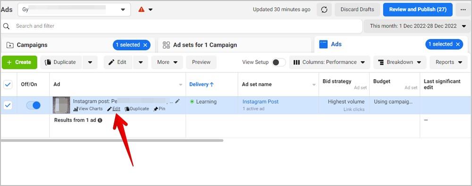Click the Review and Publish (27) button

pos(418,9)
